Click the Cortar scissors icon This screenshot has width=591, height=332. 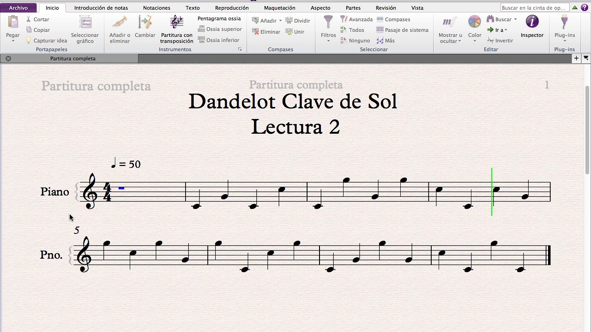[x=29, y=19]
